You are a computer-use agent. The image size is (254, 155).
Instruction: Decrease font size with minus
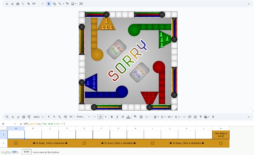(x=95, y=117)
